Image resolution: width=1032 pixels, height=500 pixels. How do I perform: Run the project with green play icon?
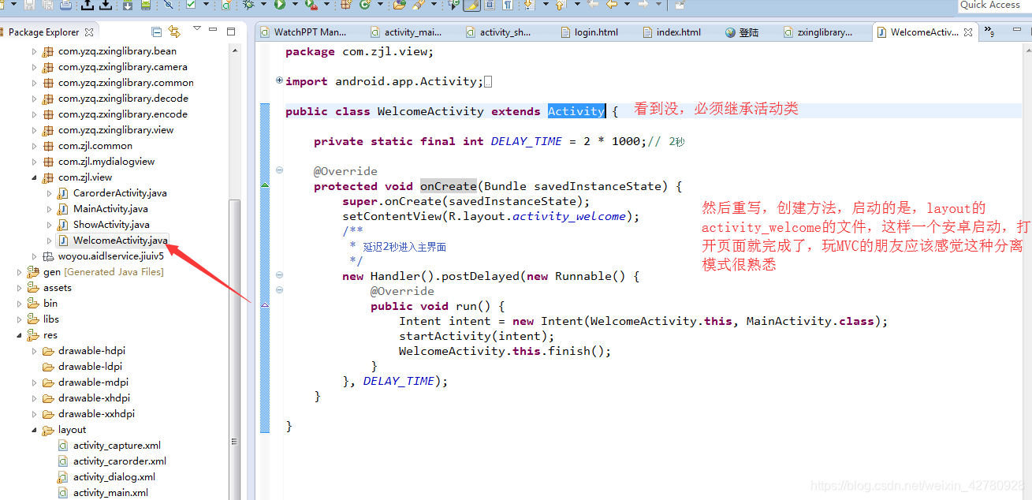click(x=280, y=5)
